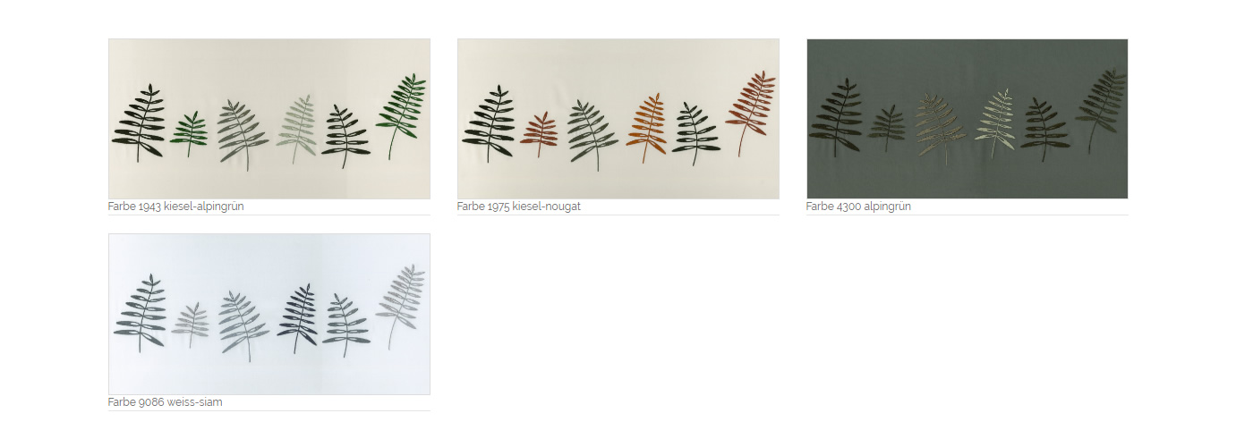Click the small green fern in kiesel-alpingrün swatch
This screenshot has height=447, width=1253.
189,134
